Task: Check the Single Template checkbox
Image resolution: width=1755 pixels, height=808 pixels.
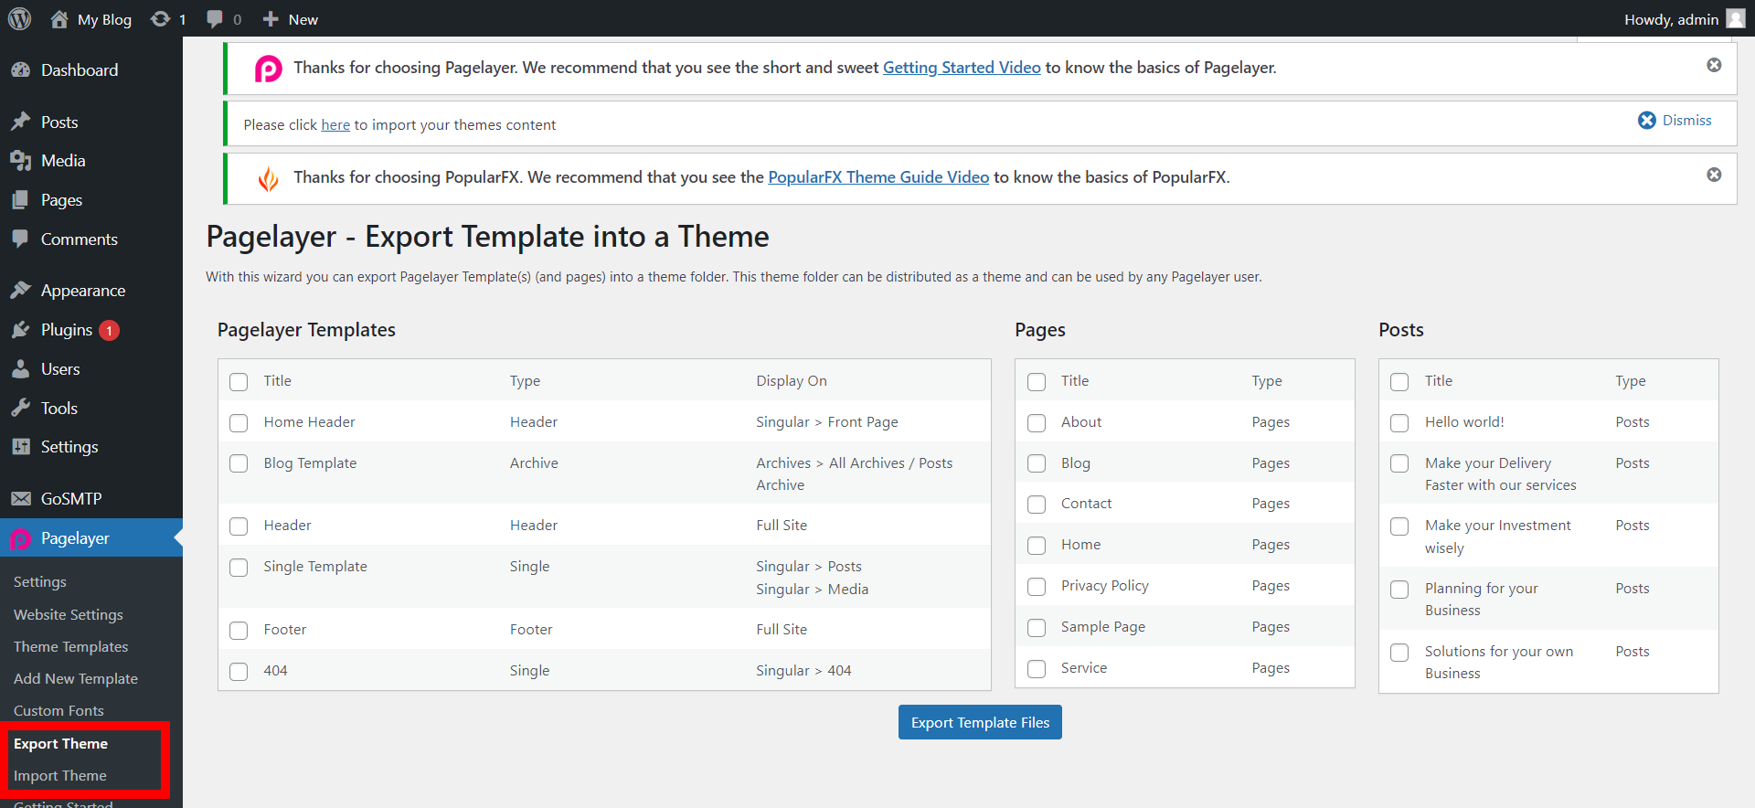Action: 239,568
